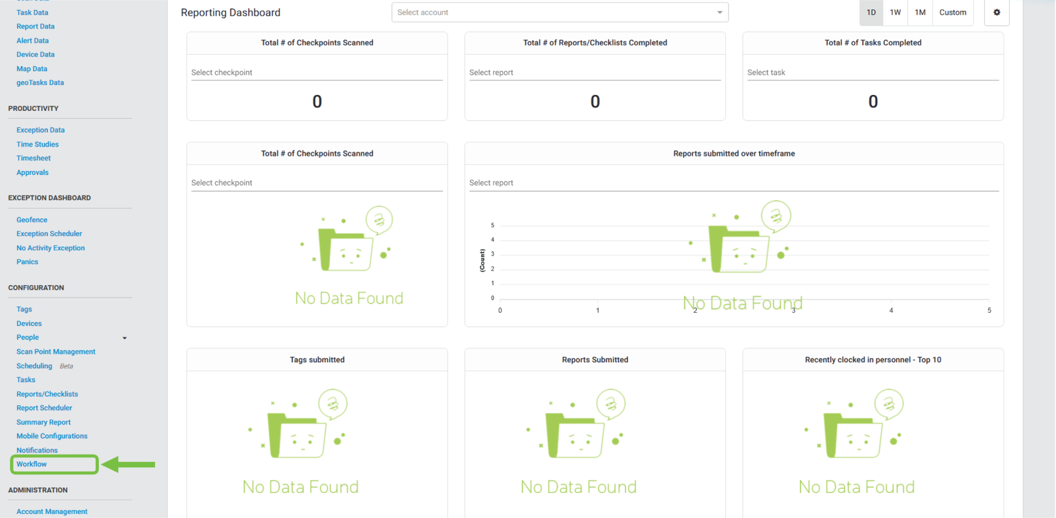This screenshot has height=518, width=1056.
Task: Go to Notifications configuration
Action: (x=37, y=450)
